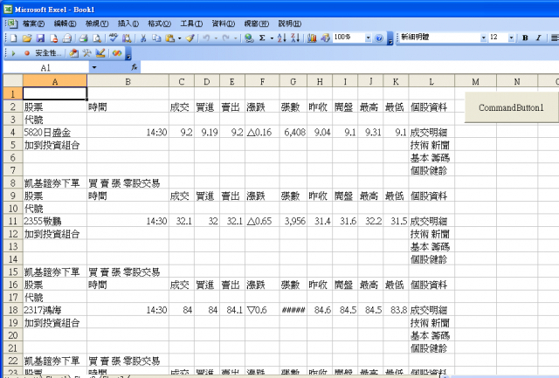The image size is (559, 378).
Task: Open the Visual Basic Editor icon
Action: [x=73, y=53]
